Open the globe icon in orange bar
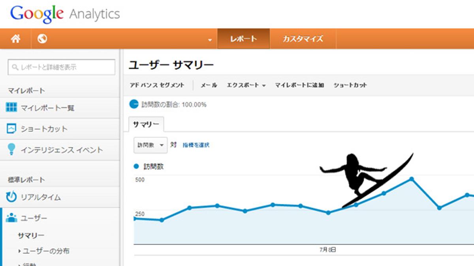The width and height of the screenshot is (474, 266). (x=42, y=39)
